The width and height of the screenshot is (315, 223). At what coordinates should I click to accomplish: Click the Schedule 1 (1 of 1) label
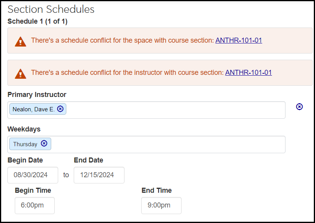tap(37, 21)
